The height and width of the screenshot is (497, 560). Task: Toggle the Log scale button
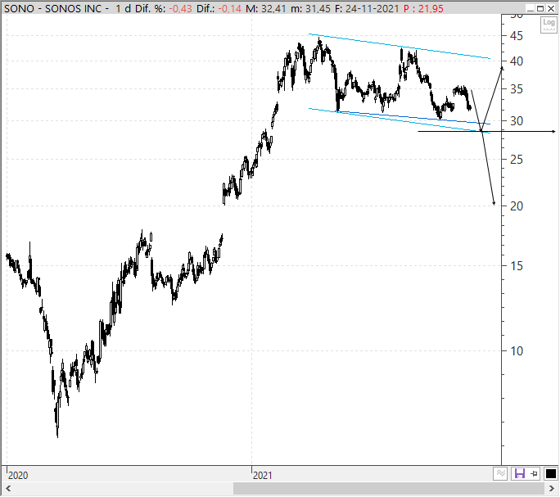tap(549, 25)
